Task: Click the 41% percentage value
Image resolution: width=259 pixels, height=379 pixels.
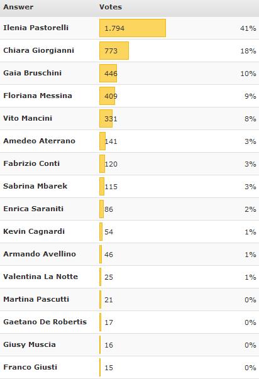Action: tap(248, 28)
